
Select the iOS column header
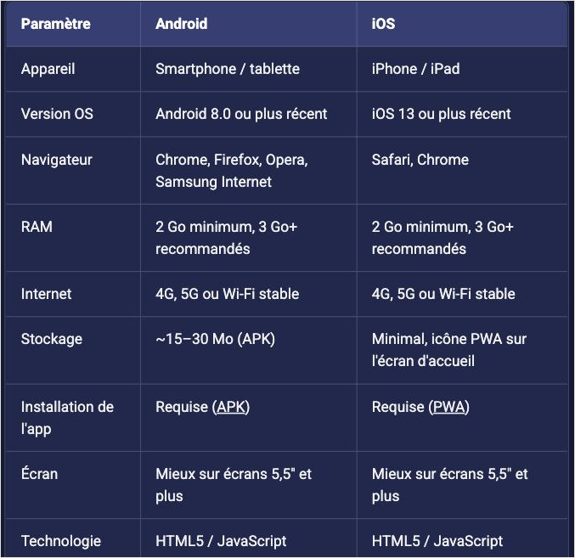pos(383,24)
